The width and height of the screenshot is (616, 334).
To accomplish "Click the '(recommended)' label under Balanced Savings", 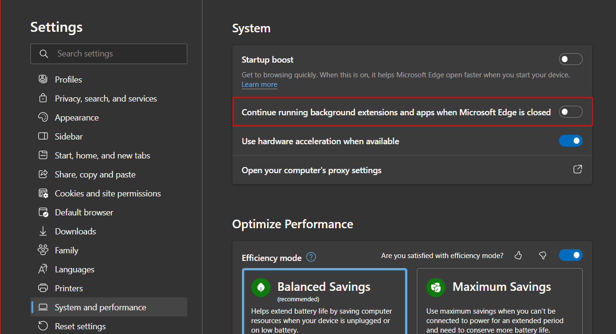I will coord(298,299).
